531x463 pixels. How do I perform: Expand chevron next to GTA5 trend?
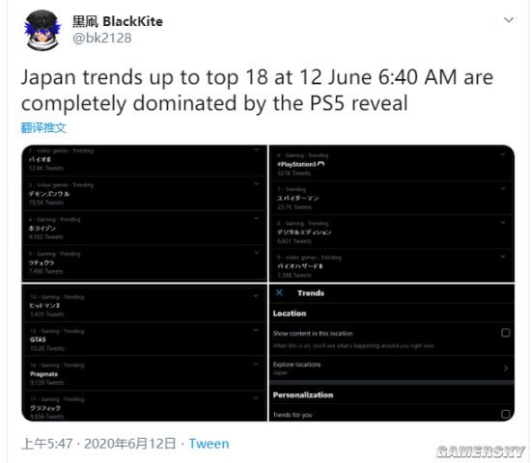coord(256,330)
